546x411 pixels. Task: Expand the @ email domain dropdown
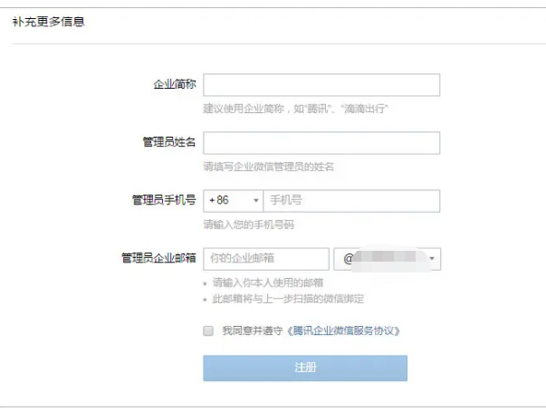pyautogui.click(x=387, y=259)
